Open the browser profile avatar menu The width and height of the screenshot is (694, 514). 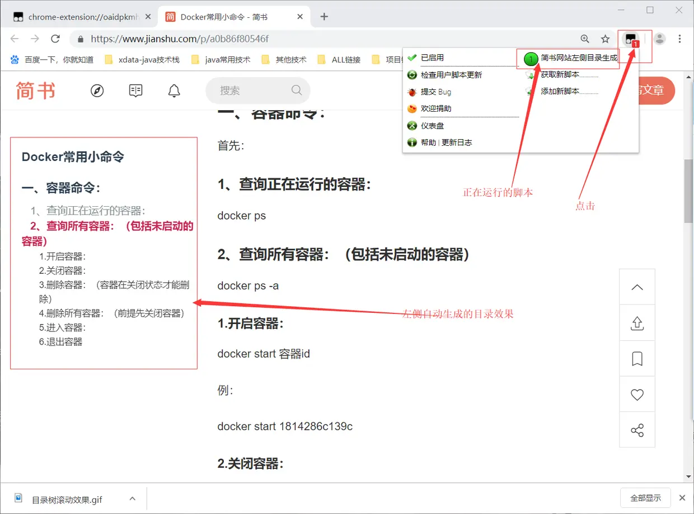point(659,39)
